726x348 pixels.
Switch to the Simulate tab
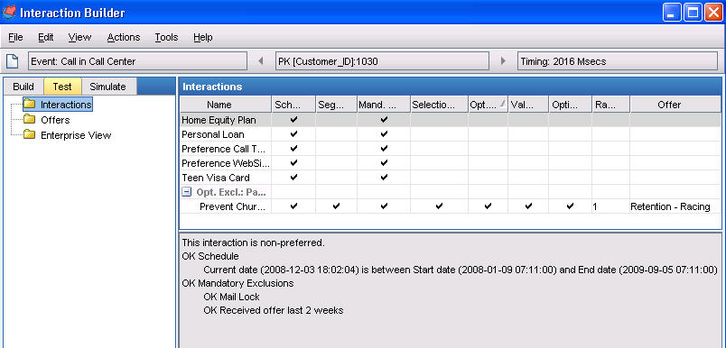pos(107,87)
